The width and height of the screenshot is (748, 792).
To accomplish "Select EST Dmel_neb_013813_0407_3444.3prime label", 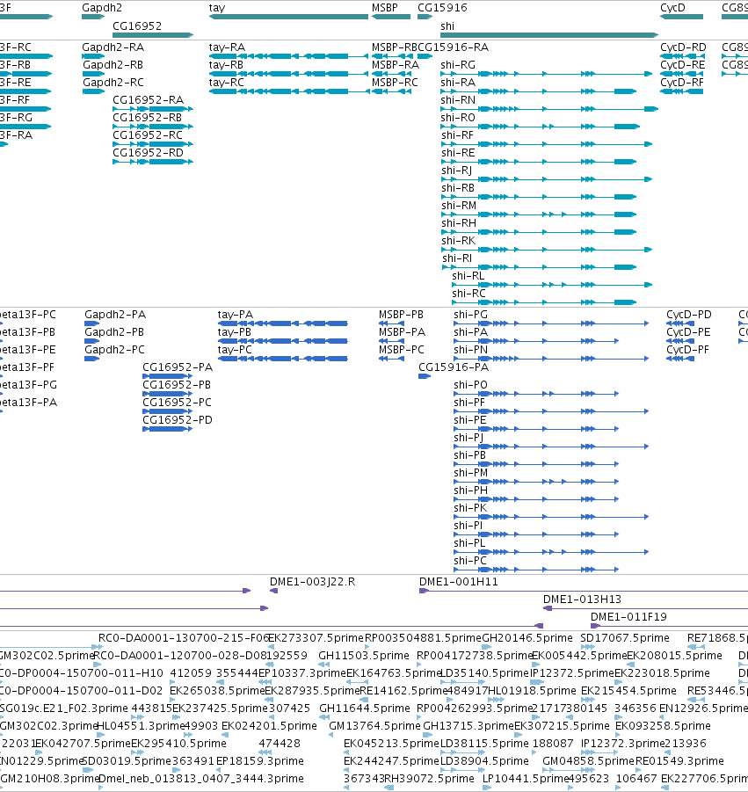I will [x=201, y=778].
